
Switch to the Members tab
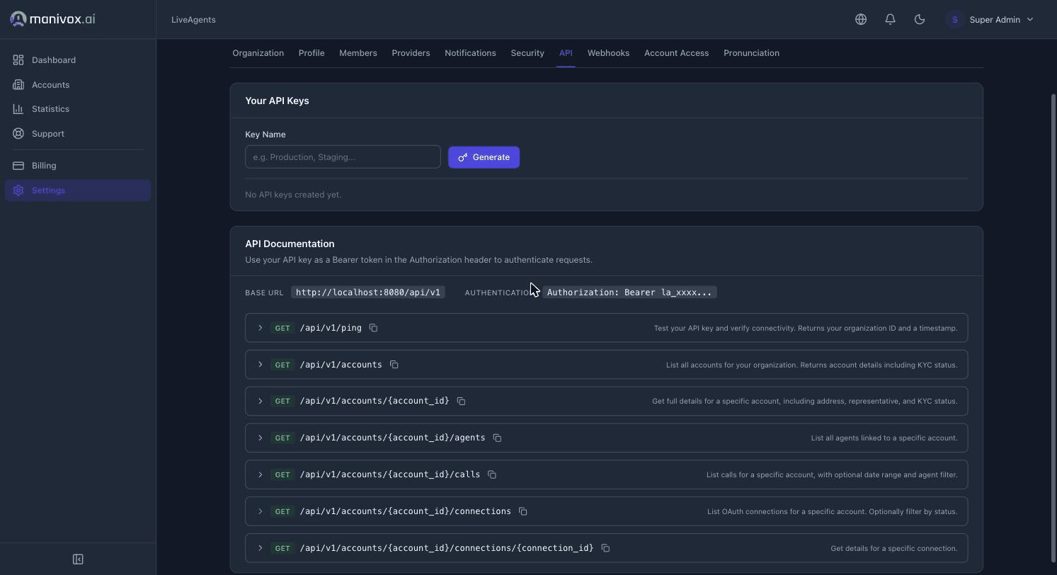coord(358,53)
